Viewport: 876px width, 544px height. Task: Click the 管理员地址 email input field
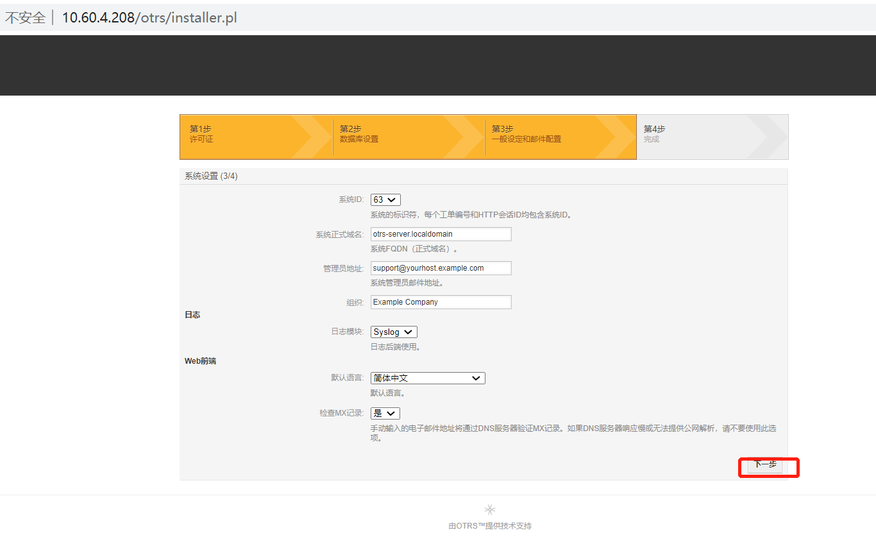coord(441,268)
